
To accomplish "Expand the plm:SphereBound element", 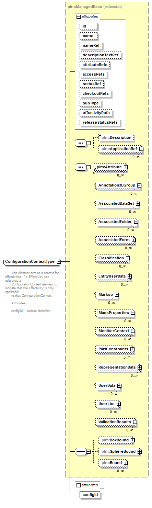I will click(x=139, y=451).
